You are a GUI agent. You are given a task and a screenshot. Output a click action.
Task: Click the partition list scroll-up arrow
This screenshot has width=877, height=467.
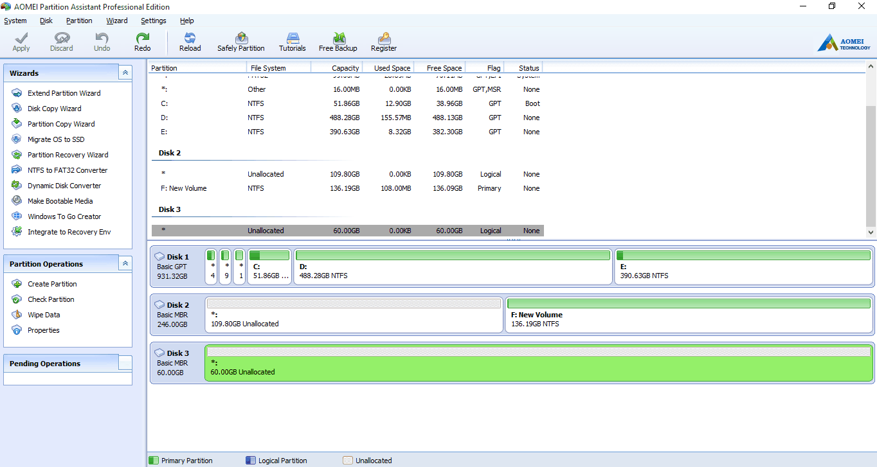(871, 66)
